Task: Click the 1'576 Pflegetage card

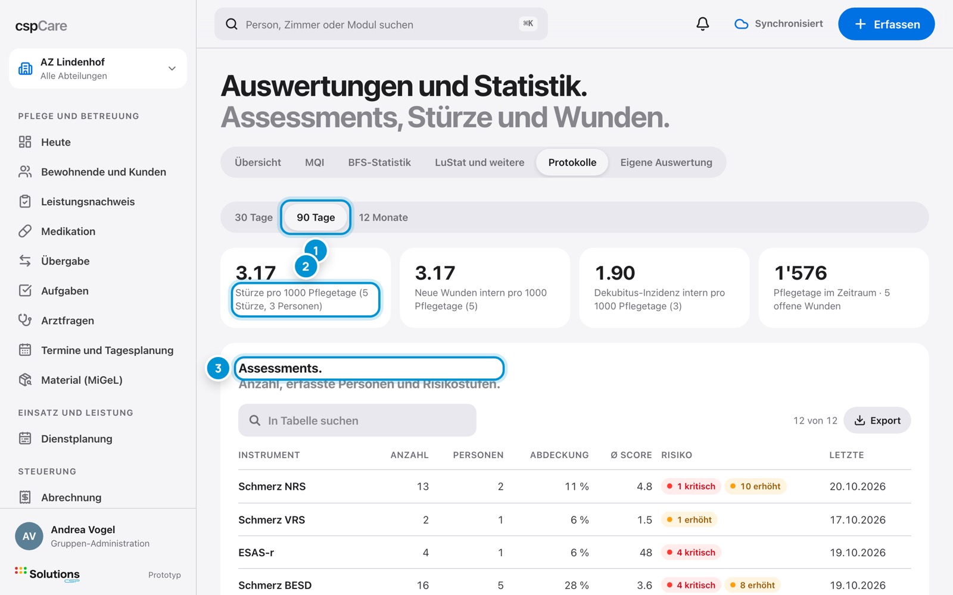Action: [843, 287]
